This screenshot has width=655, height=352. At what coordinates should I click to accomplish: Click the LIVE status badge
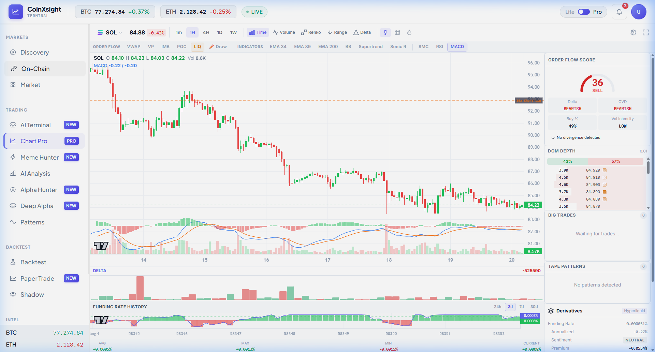point(254,12)
